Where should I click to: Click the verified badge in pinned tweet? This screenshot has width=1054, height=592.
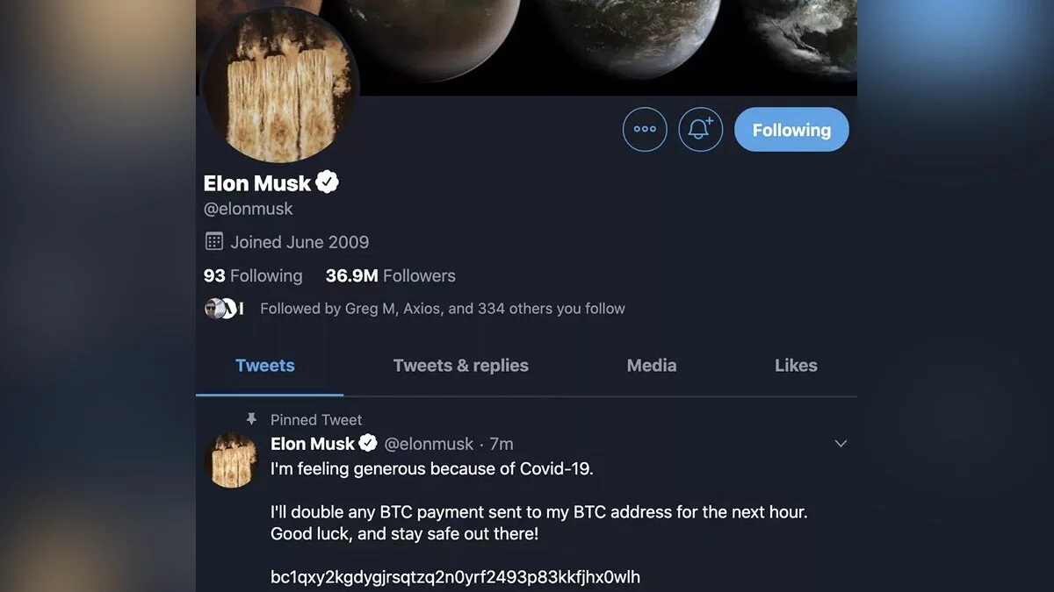point(368,444)
